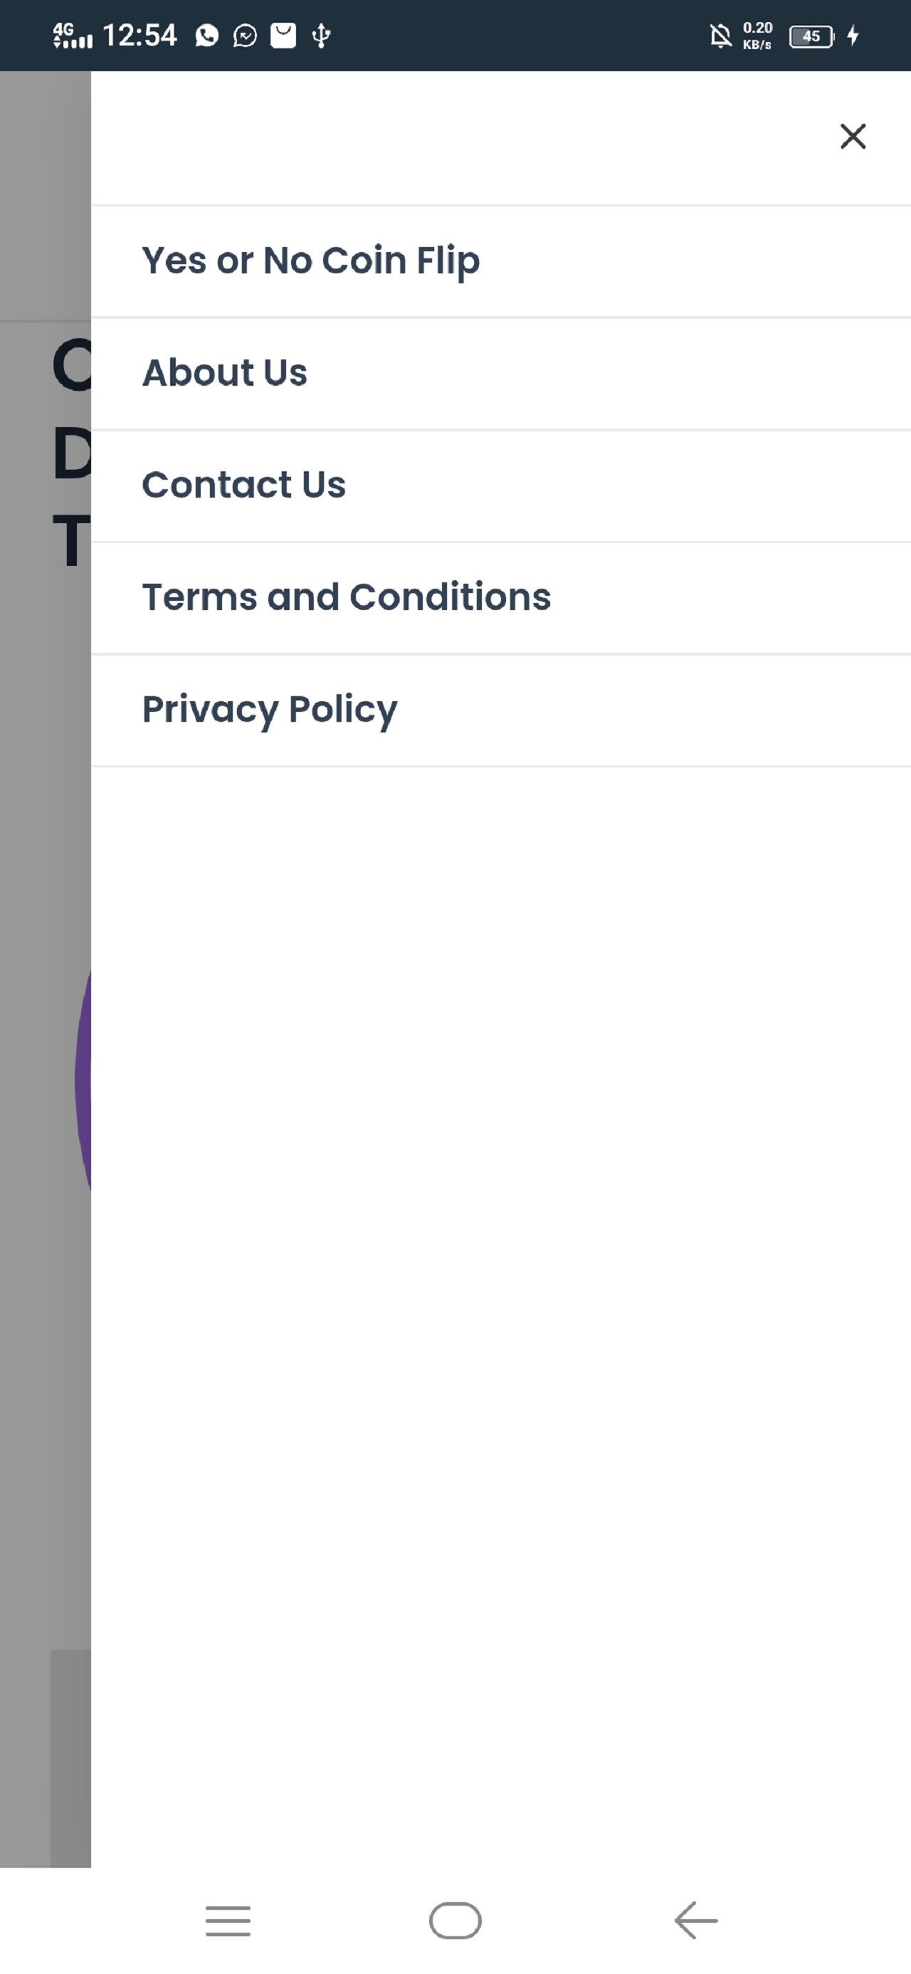View the Privacy Policy
The height and width of the screenshot is (1974, 911).
click(x=270, y=710)
